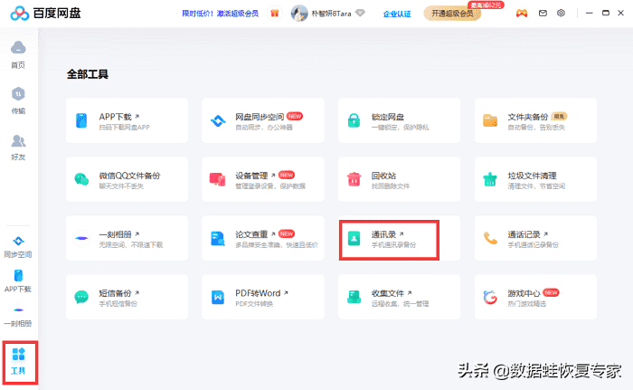Click the 通话记录 title text

click(524, 234)
